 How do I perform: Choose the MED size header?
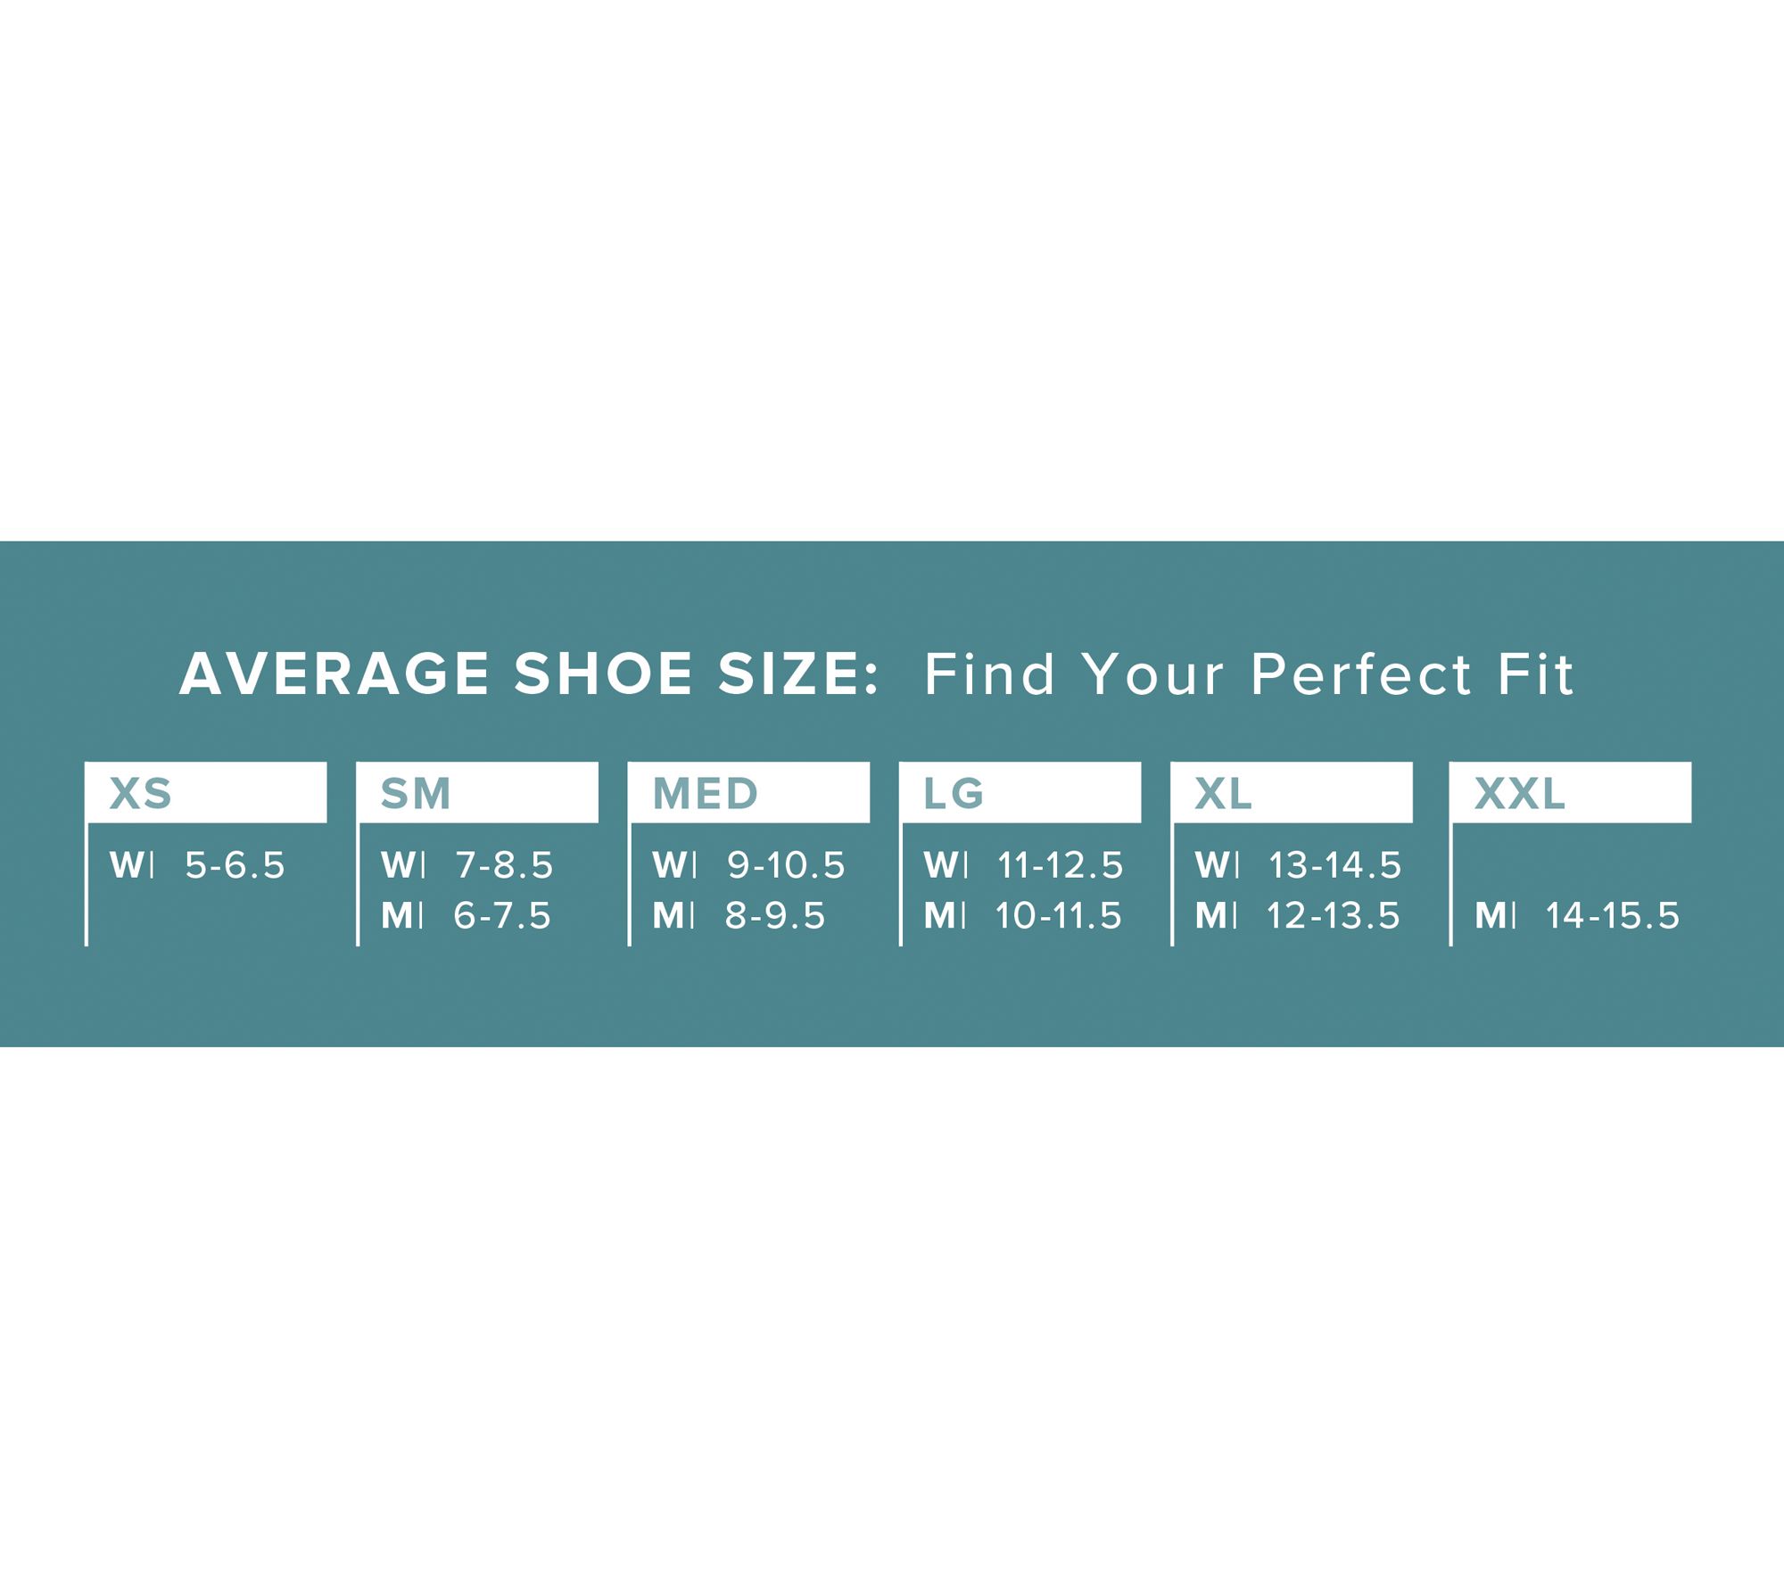[705, 793]
